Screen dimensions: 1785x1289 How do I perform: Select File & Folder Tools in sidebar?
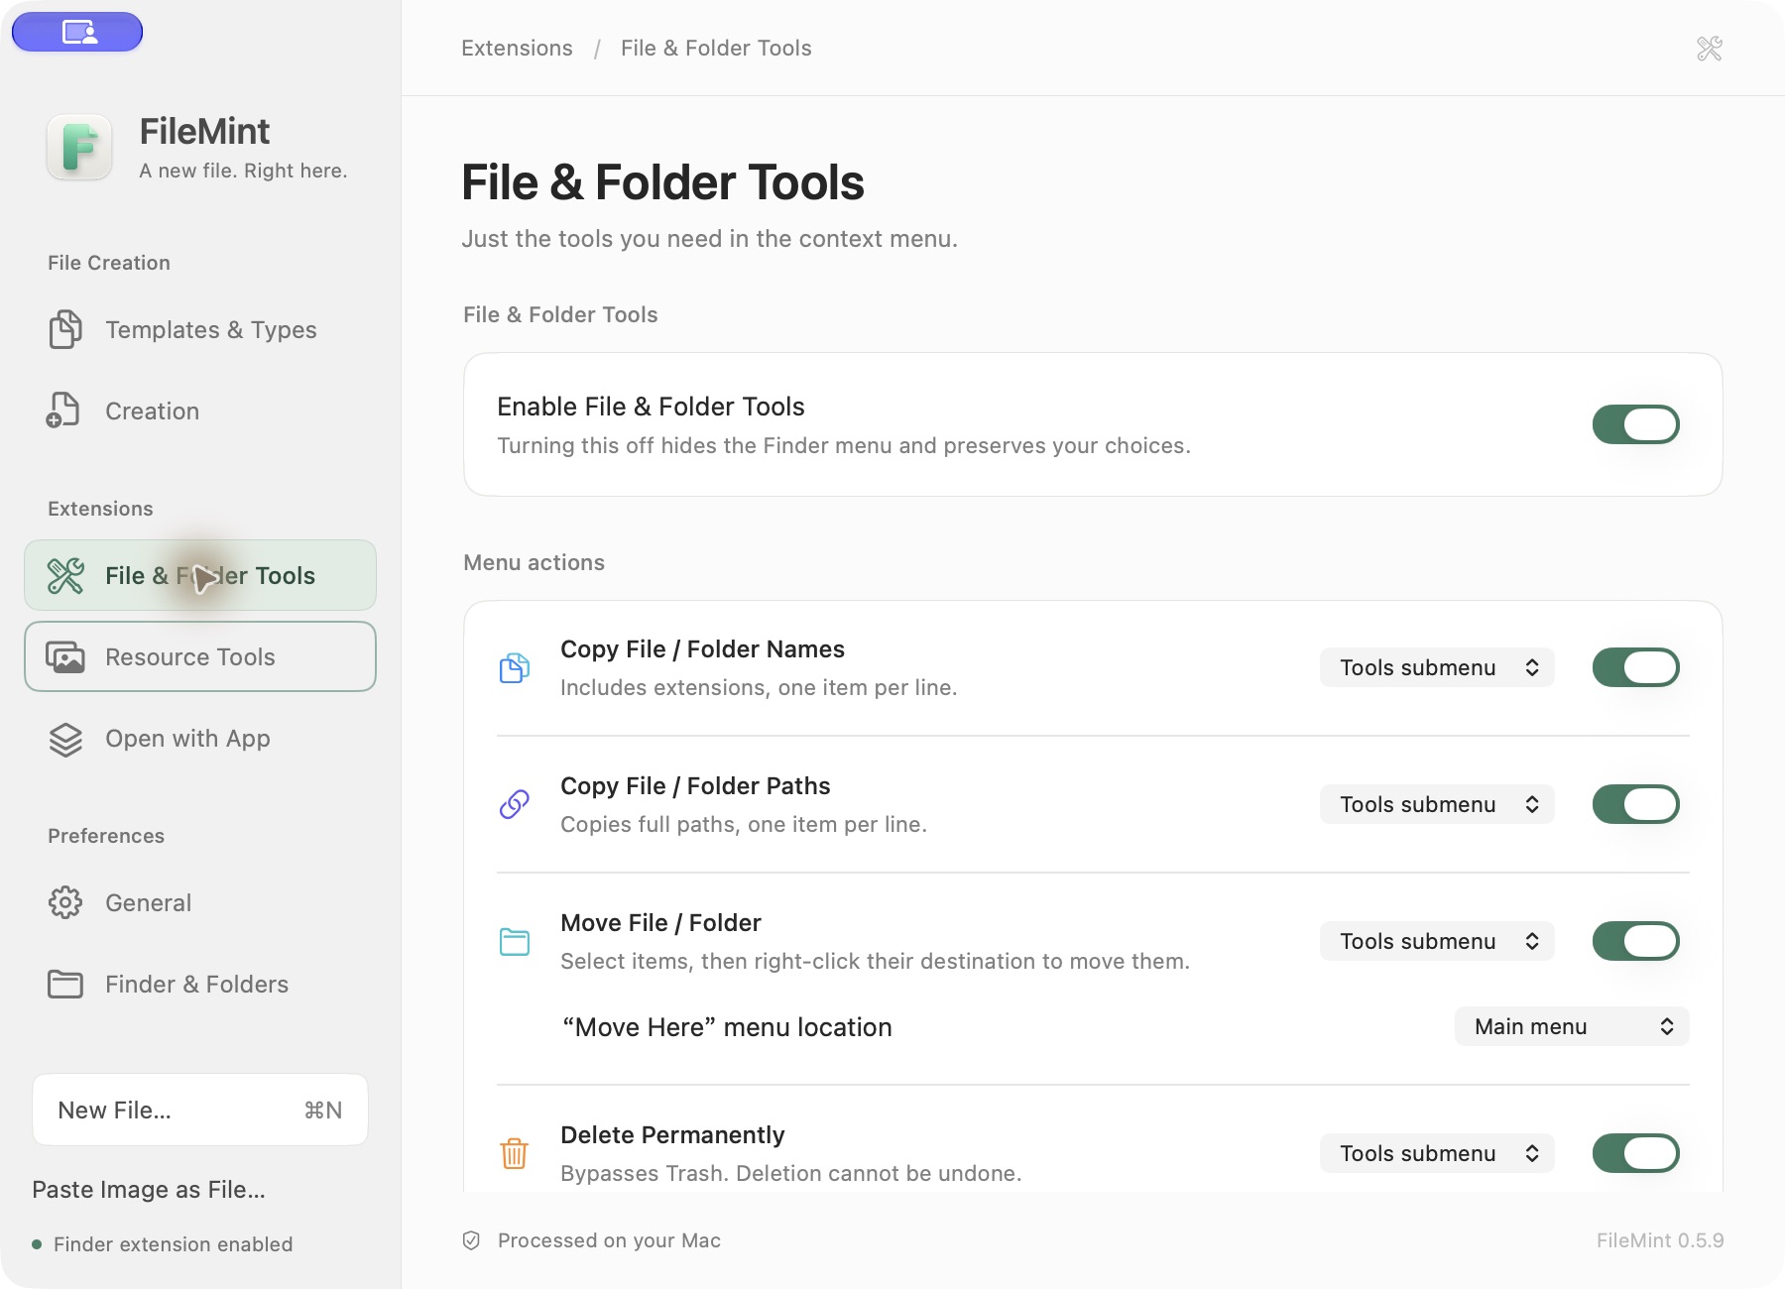(x=200, y=575)
